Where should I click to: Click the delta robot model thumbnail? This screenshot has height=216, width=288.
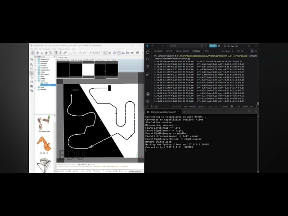point(44,165)
